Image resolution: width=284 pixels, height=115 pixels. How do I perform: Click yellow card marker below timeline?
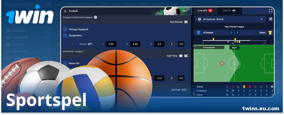click(x=240, y=42)
